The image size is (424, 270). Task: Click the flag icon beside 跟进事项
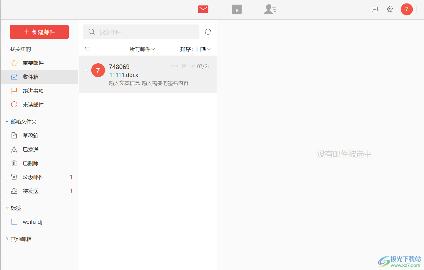[14, 91]
